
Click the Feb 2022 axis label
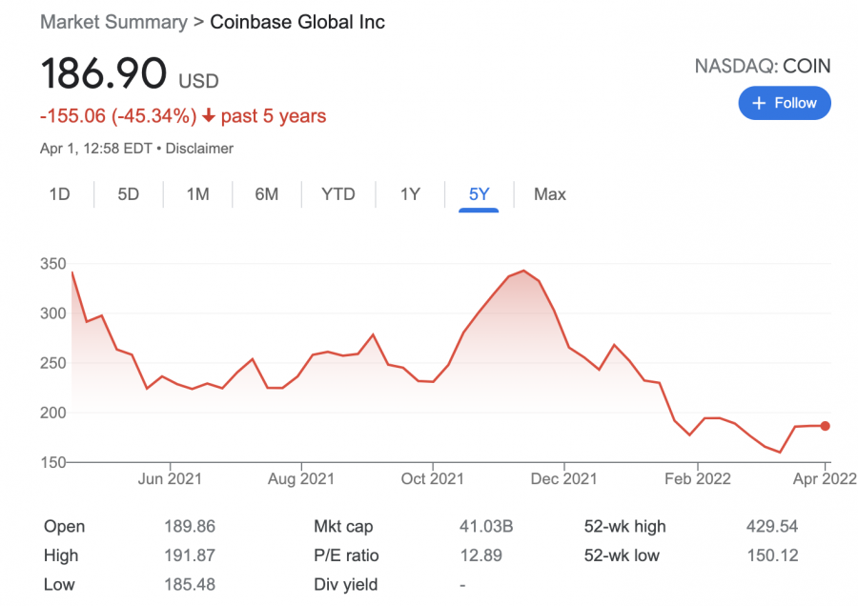tap(698, 479)
